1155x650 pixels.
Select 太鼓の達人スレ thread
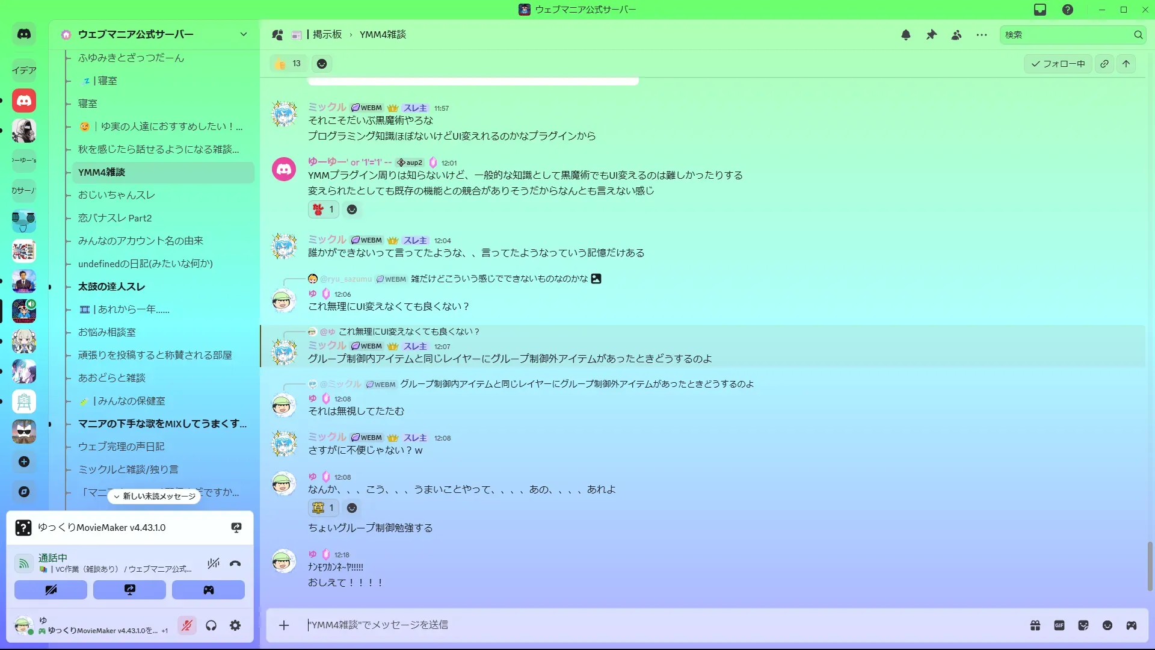click(x=112, y=286)
